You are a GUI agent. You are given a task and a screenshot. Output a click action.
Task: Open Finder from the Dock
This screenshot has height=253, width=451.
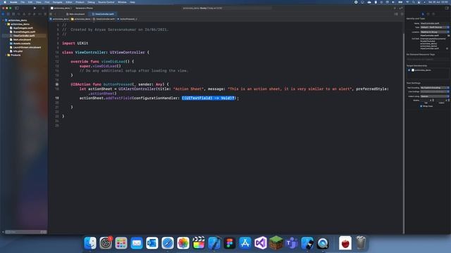(x=90, y=243)
